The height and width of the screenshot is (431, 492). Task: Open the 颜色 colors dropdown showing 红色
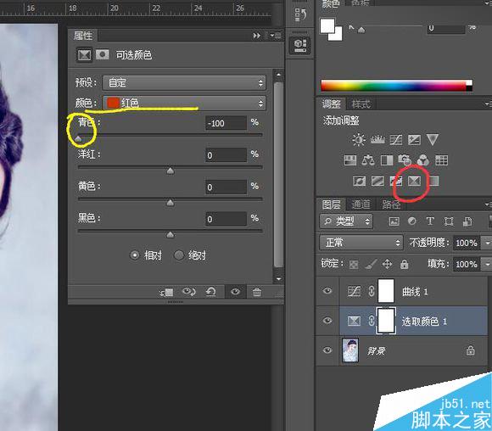point(184,103)
